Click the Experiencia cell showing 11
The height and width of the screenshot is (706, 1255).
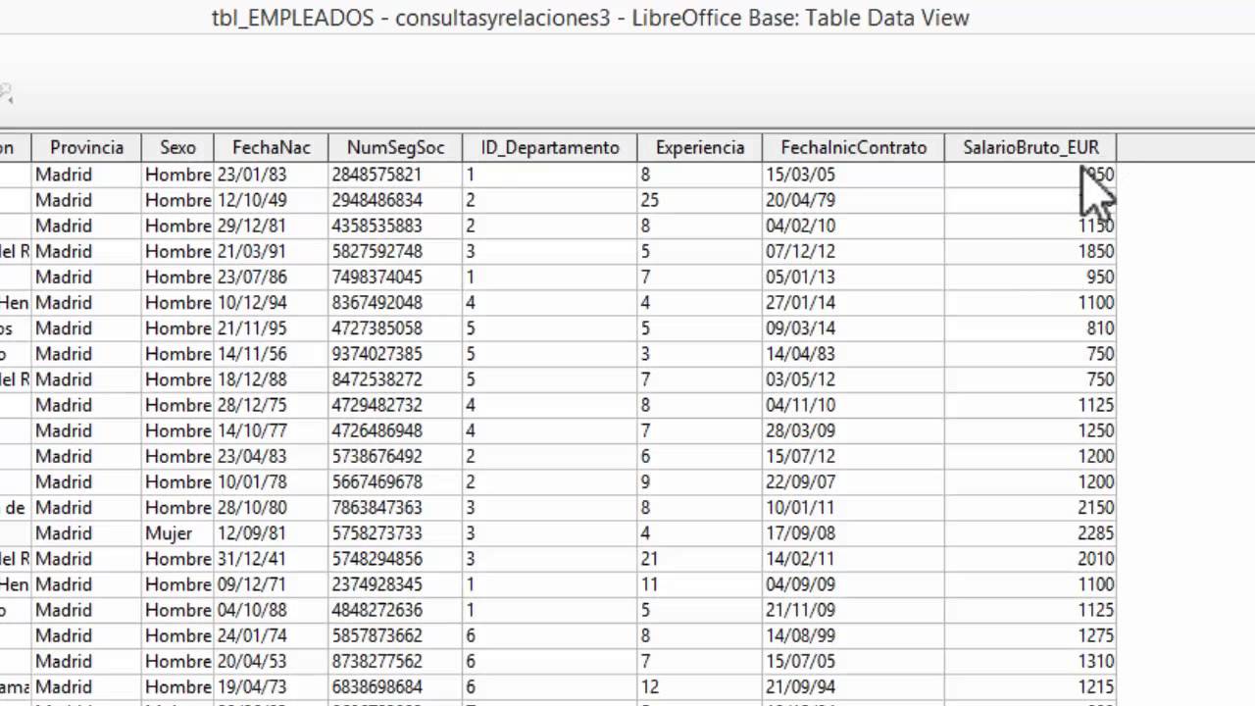coord(700,583)
